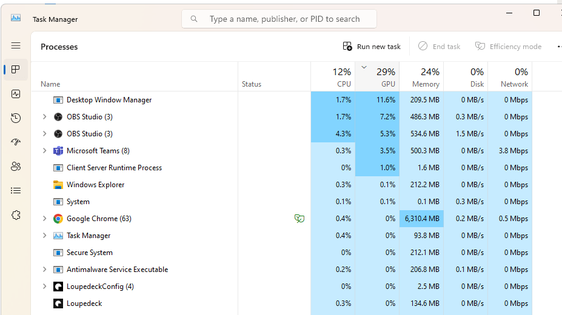Expand the OBS Studio group using 486.3 MB
Screen dimensions: 562x315
coord(44,117)
